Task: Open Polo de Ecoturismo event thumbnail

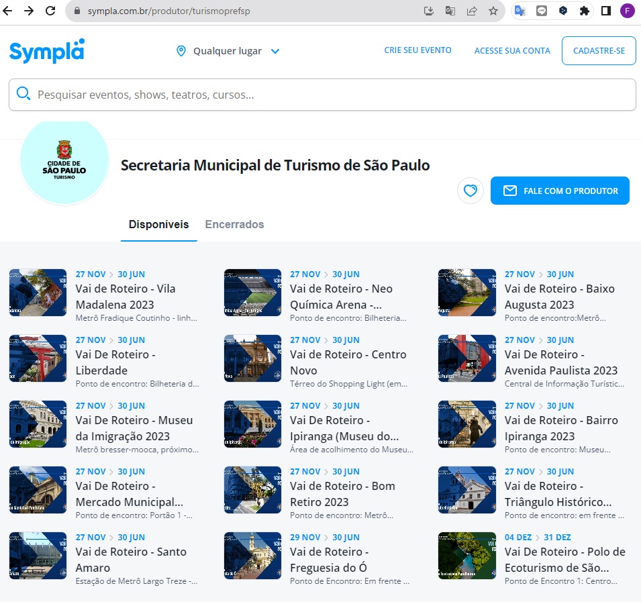Action: tap(467, 556)
